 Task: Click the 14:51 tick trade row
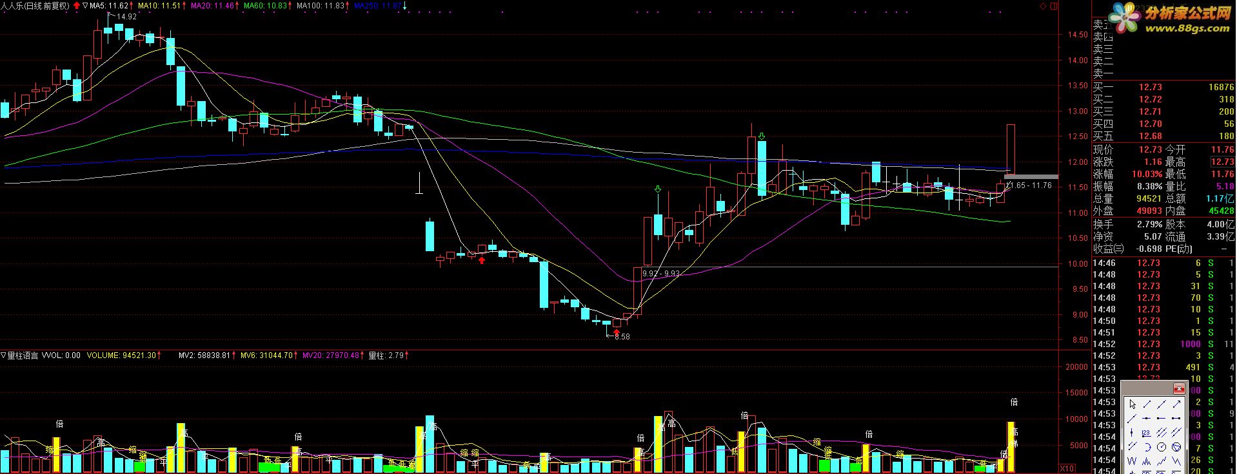(1163, 332)
